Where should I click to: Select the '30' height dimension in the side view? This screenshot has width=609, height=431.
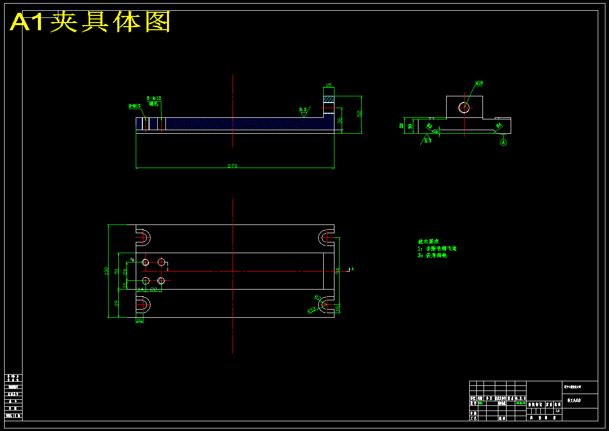[x=410, y=126]
